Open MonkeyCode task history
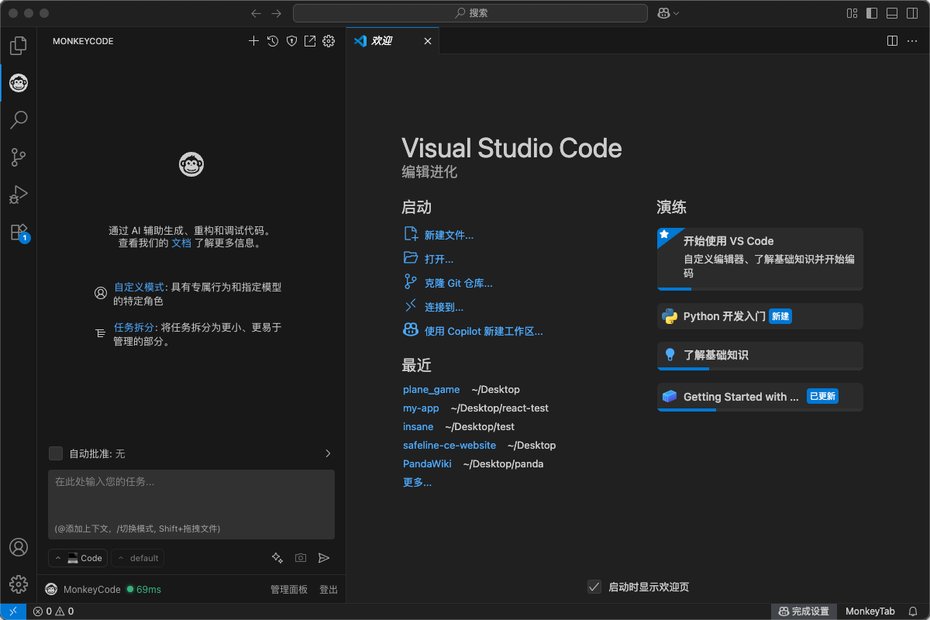This screenshot has width=930, height=620. coord(273,41)
